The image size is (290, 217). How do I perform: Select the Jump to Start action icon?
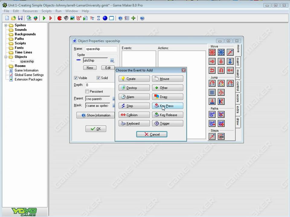click(221, 83)
